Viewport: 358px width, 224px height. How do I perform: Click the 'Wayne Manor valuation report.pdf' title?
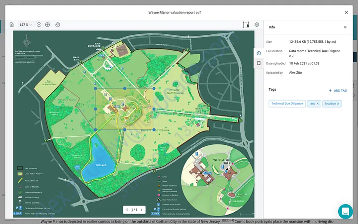[x=175, y=12]
